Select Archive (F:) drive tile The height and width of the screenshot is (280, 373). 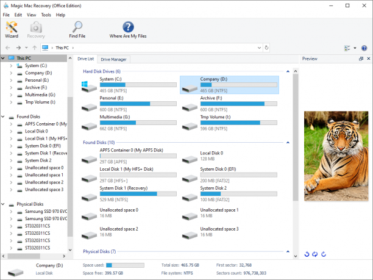[229, 104]
